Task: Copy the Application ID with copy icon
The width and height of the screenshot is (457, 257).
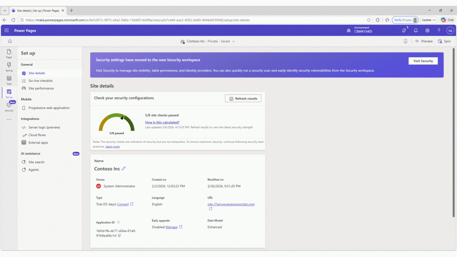Action: pyautogui.click(x=120, y=235)
